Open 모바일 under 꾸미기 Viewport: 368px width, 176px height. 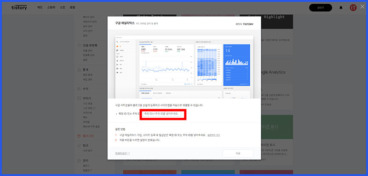click(x=86, y=122)
